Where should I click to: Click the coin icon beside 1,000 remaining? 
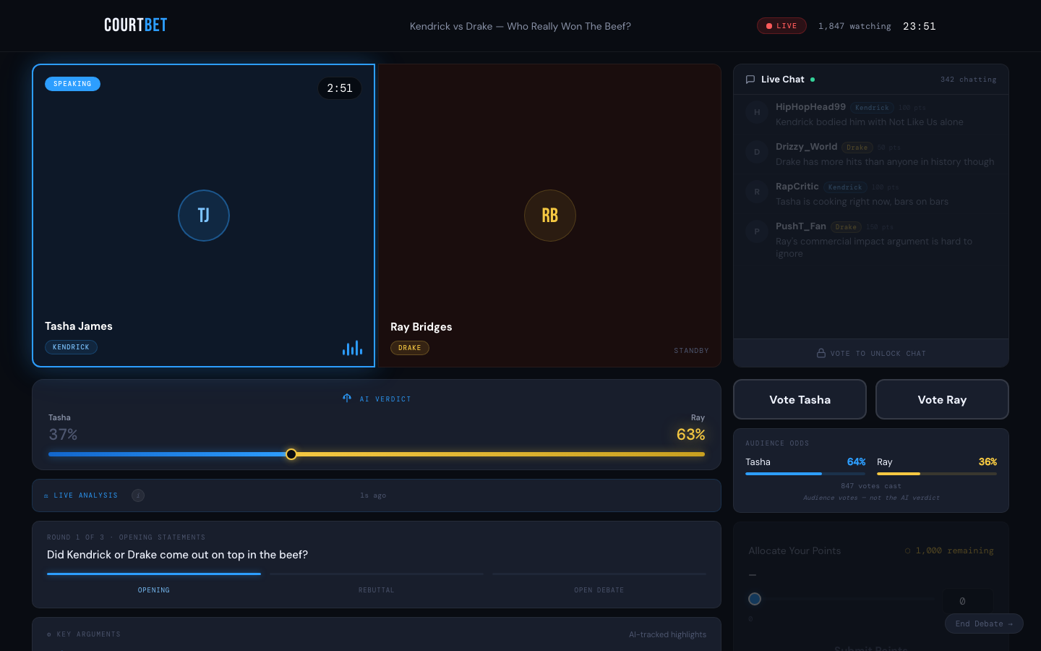pos(908,551)
